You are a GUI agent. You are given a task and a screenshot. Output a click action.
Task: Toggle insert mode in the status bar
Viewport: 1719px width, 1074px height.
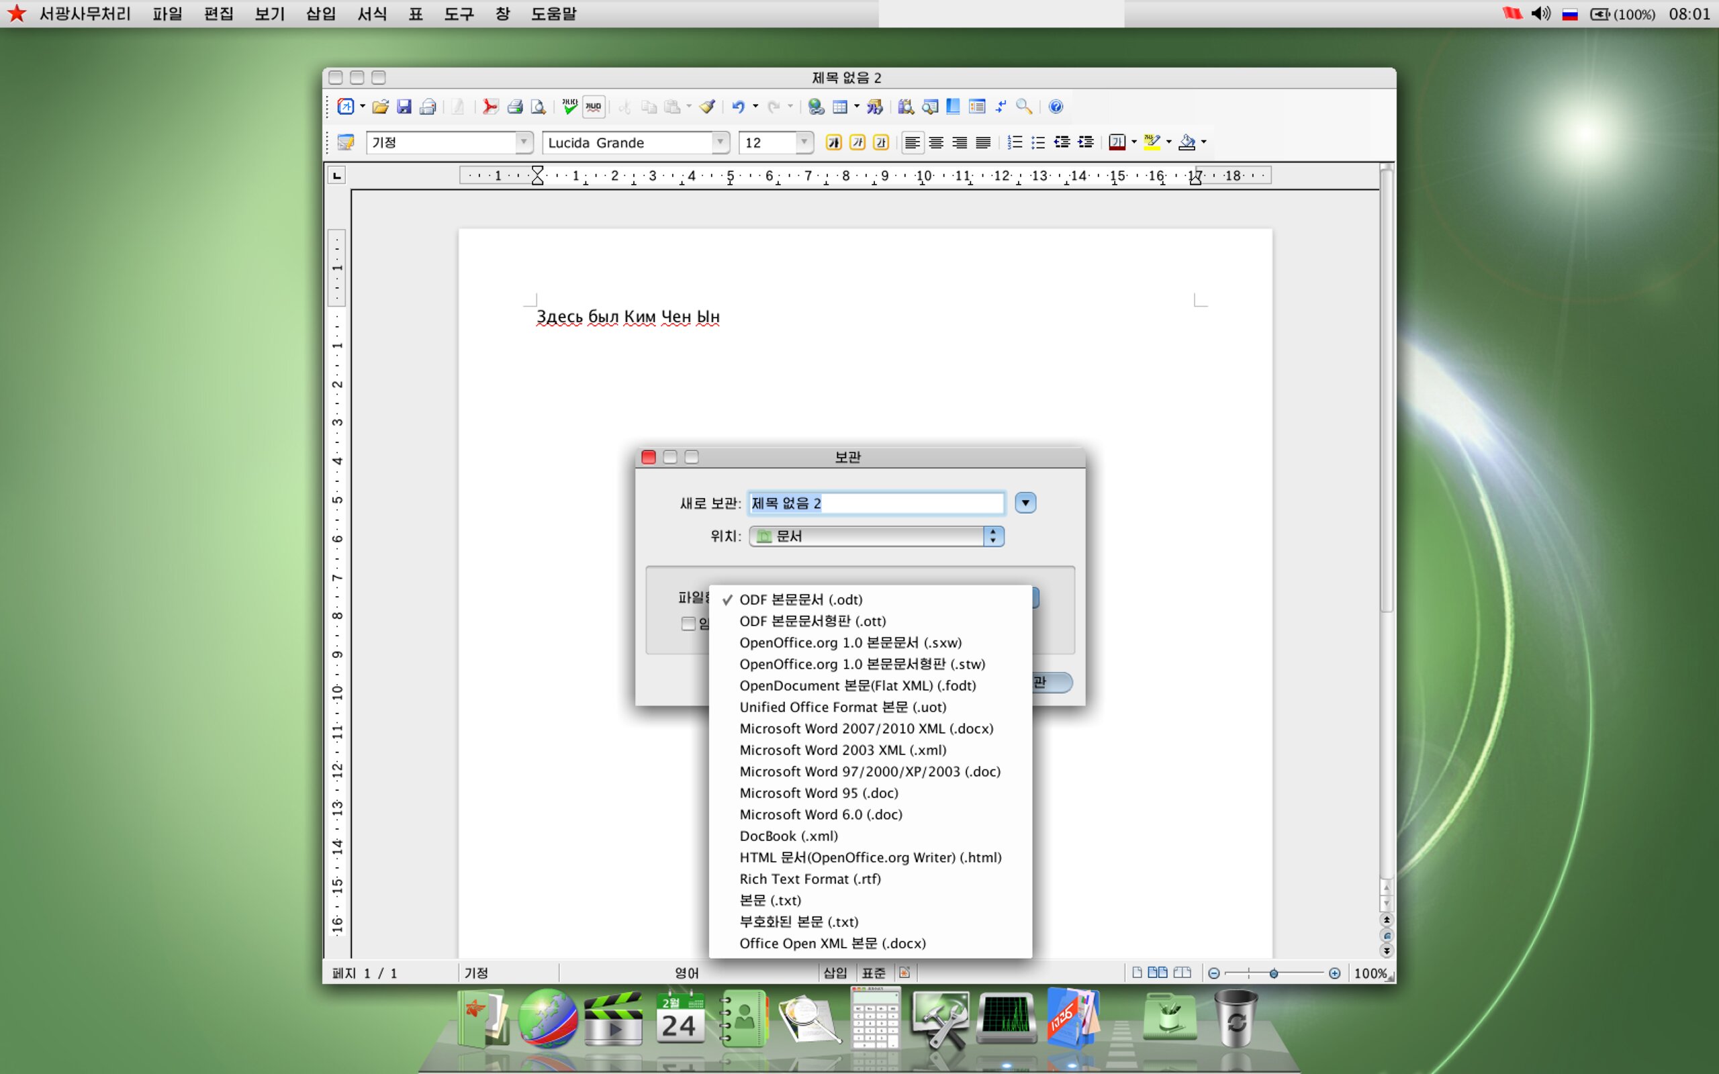coord(835,973)
